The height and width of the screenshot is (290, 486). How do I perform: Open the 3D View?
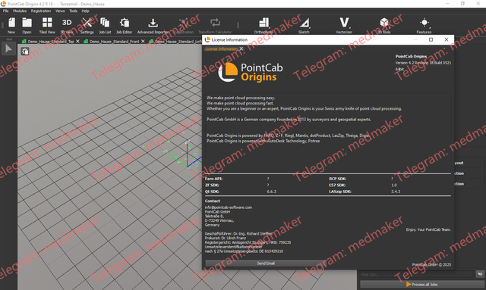pyautogui.click(x=67, y=25)
